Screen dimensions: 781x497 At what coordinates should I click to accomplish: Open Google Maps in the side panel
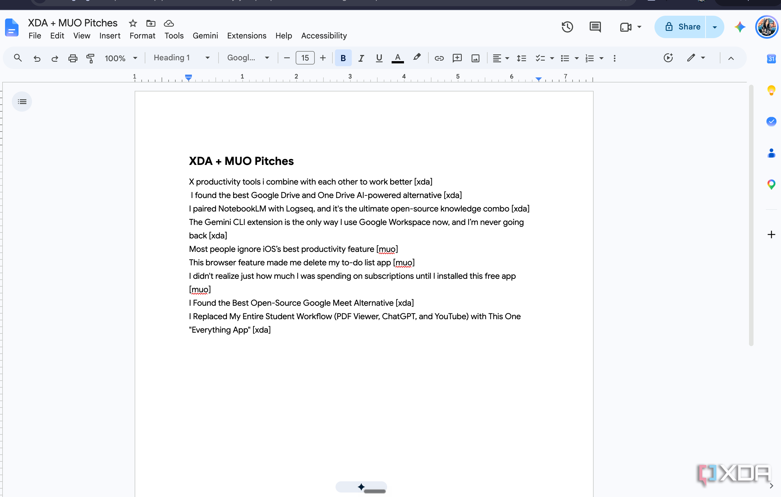coord(771,185)
